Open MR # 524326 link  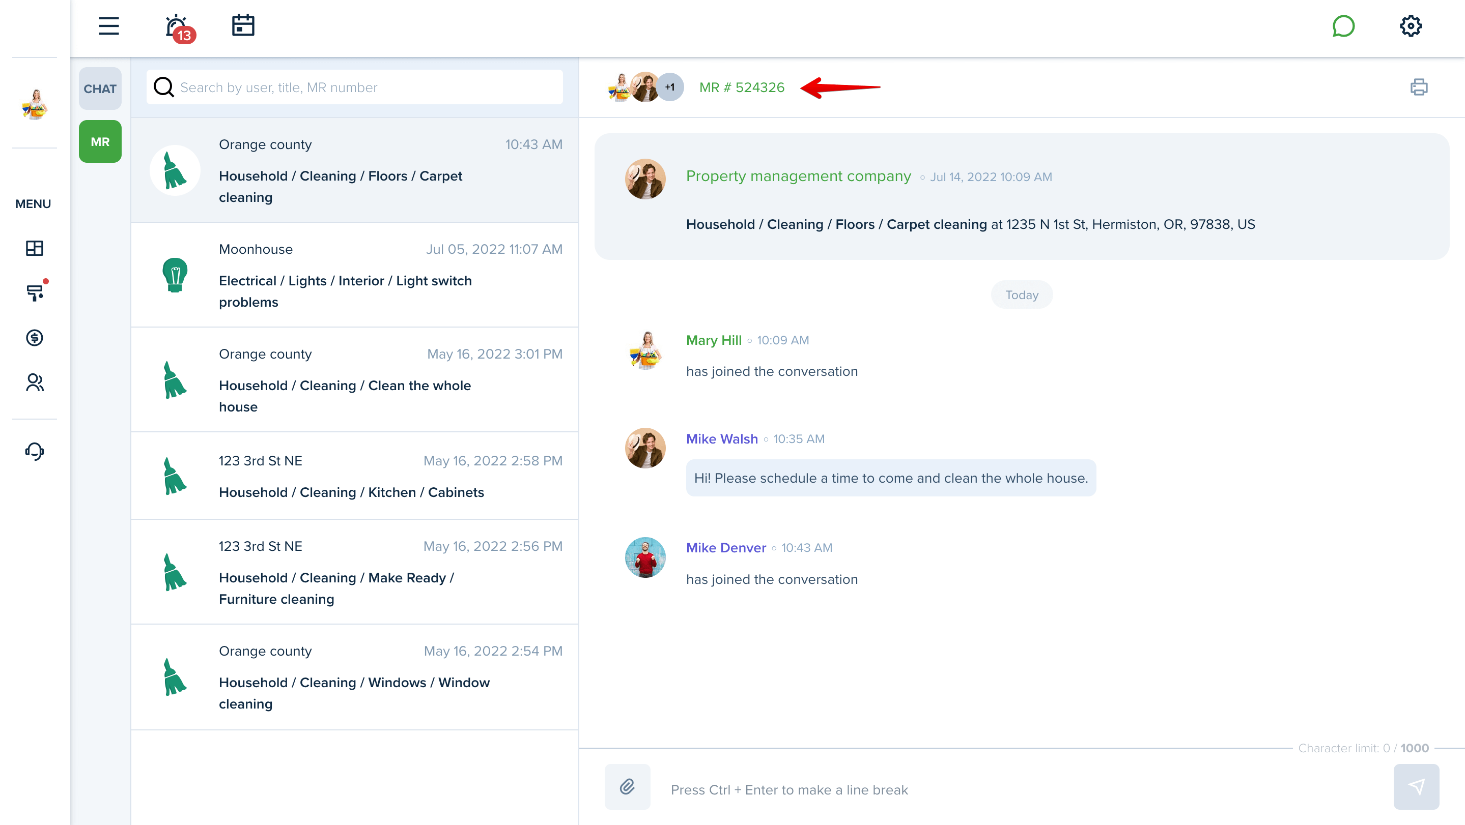[x=742, y=87]
